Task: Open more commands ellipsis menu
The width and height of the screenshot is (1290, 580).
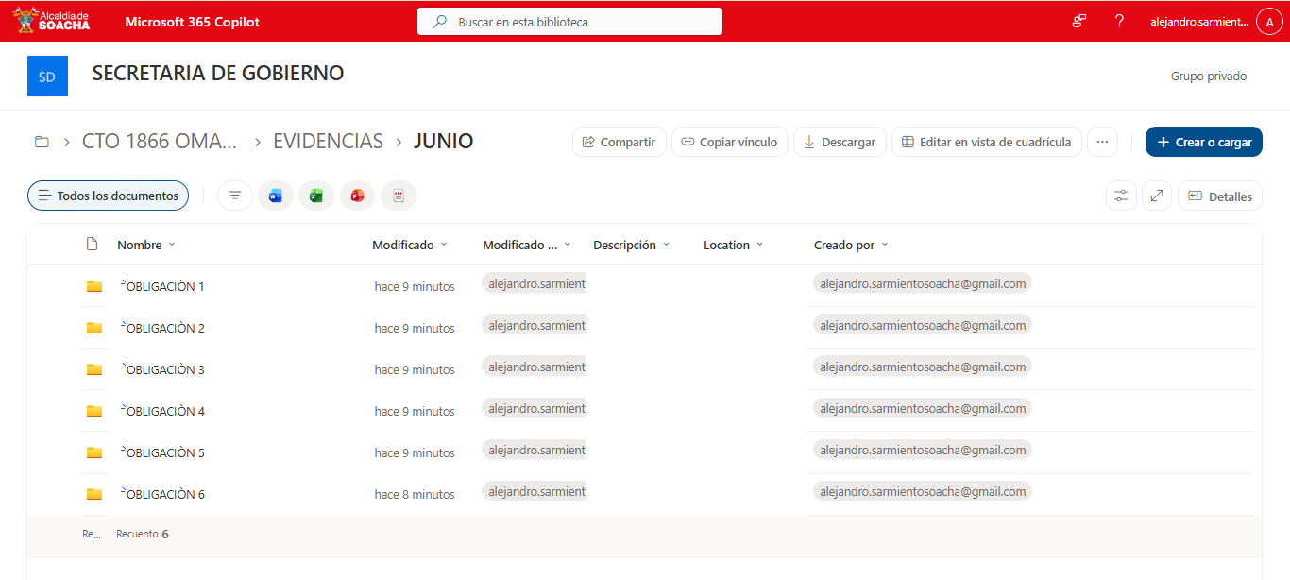Action: [x=1102, y=142]
